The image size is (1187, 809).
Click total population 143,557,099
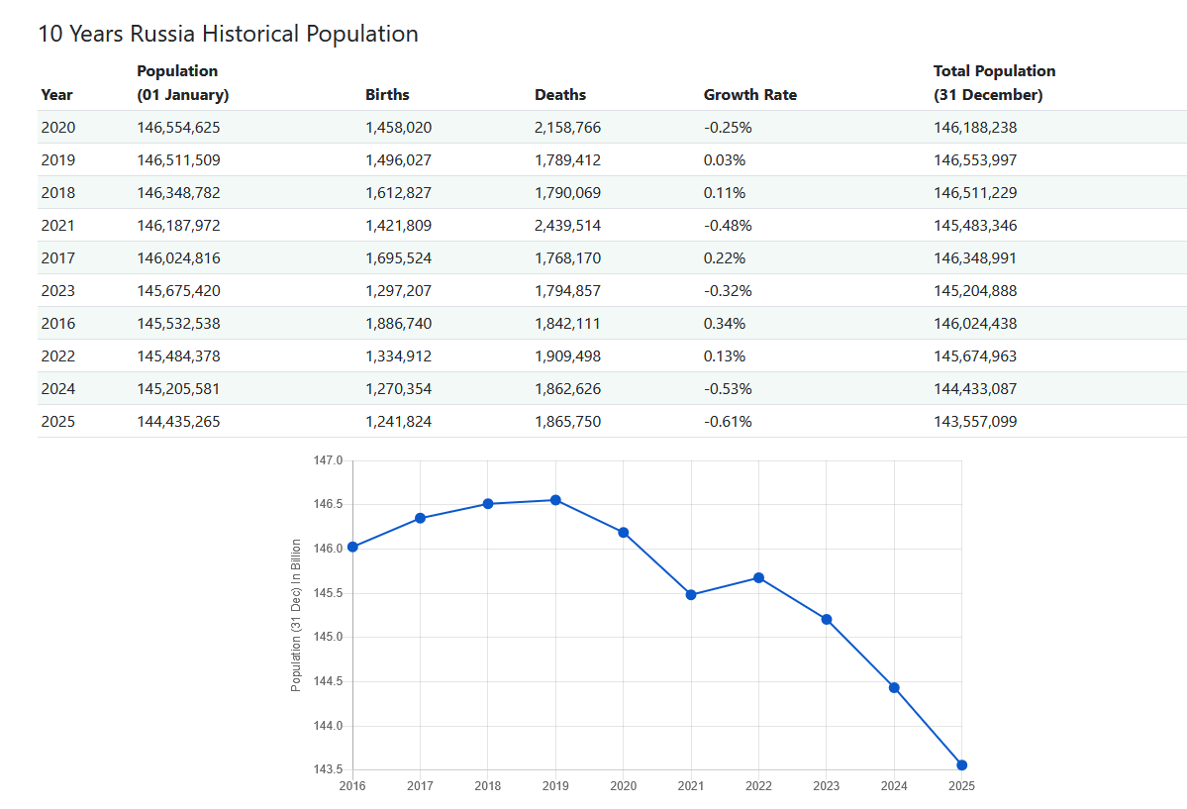click(x=975, y=421)
